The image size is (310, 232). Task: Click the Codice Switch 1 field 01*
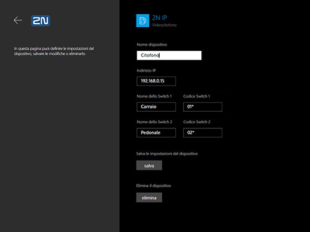[203, 107]
